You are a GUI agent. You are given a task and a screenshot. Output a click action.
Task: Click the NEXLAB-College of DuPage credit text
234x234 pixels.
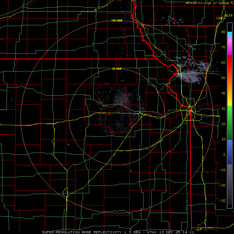[x=208, y=3]
